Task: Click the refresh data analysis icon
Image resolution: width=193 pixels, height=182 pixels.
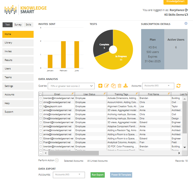Action: 178,86
